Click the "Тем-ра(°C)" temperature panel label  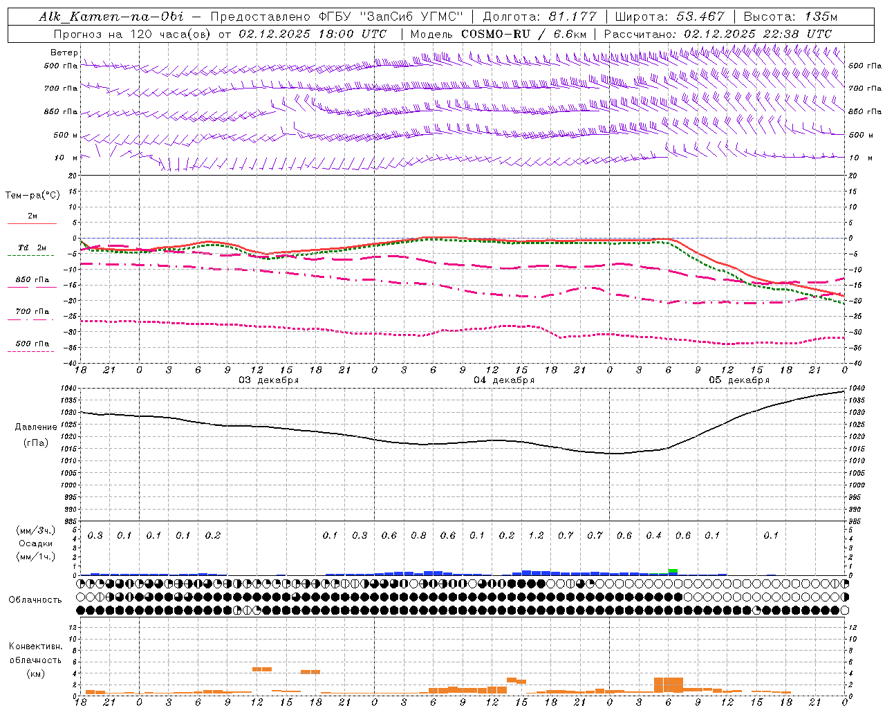(32, 196)
